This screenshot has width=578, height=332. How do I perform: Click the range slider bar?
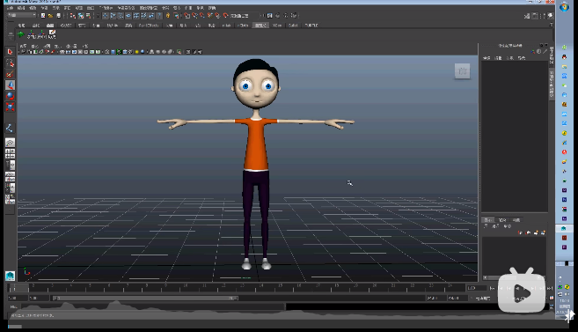[x=145, y=298]
